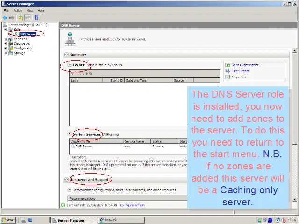Image resolution: width=299 pixels, height=224 pixels.
Task: Click the Recommendations list header
Action: 128,198
